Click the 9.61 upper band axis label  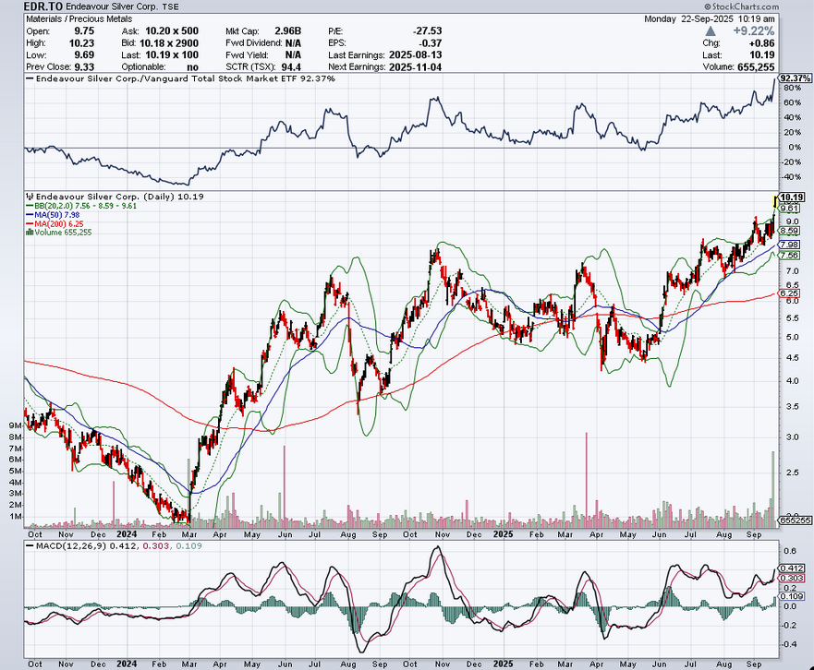(x=789, y=209)
